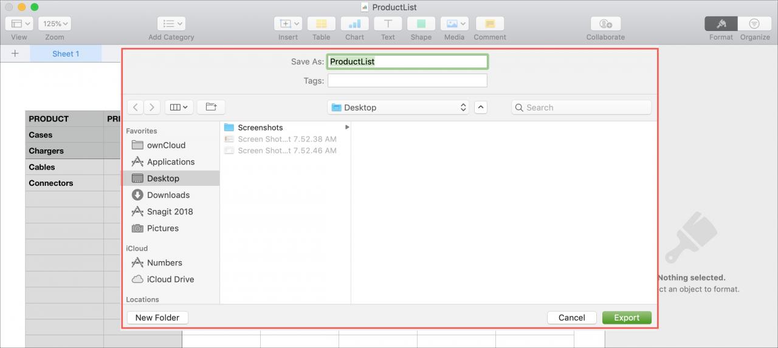This screenshot has height=348, width=778.
Task: Open the Shape tool
Action: (421, 24)
